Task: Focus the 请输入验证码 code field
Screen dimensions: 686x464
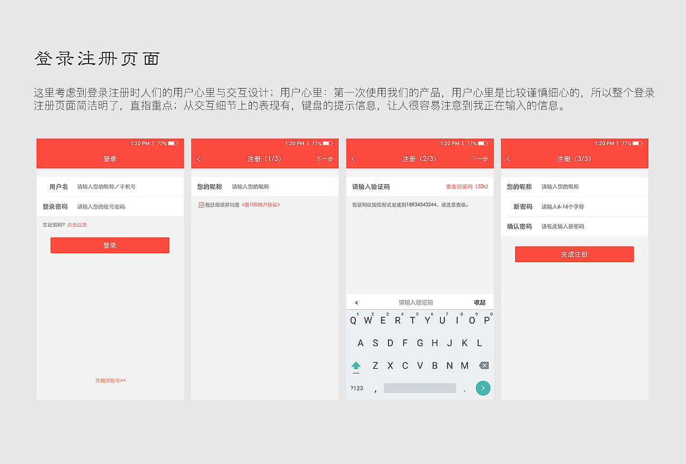Action: (x=420, y=187)
